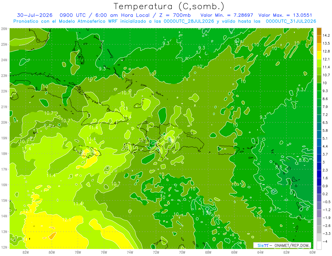Pick the light gray swatch between -4 and -3.3

point(319,237)
